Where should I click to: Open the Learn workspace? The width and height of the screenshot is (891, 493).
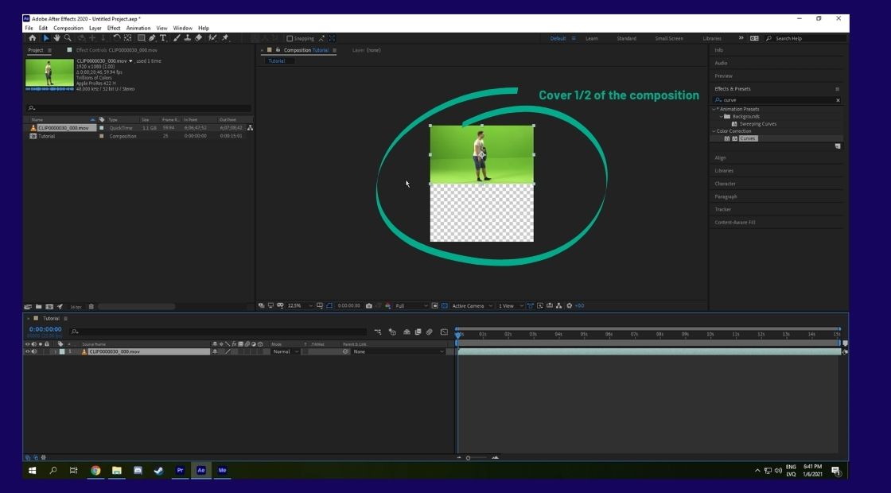coord(592,37)
